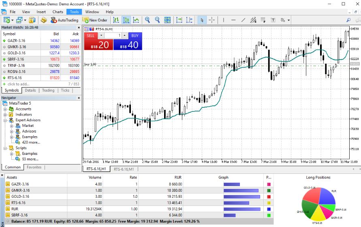Open the volume dropdown arrow beside SELL

[101, 36]
